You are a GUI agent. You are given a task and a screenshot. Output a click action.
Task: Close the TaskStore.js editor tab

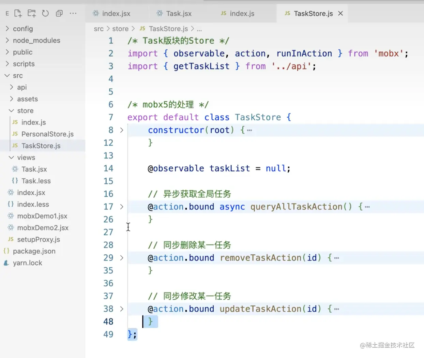[x=340, y=13]
